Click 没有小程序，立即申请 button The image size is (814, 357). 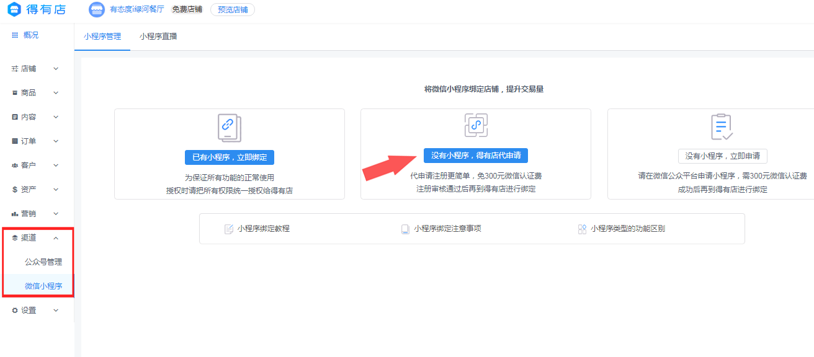pyautogui.click(x=723, y=156)
